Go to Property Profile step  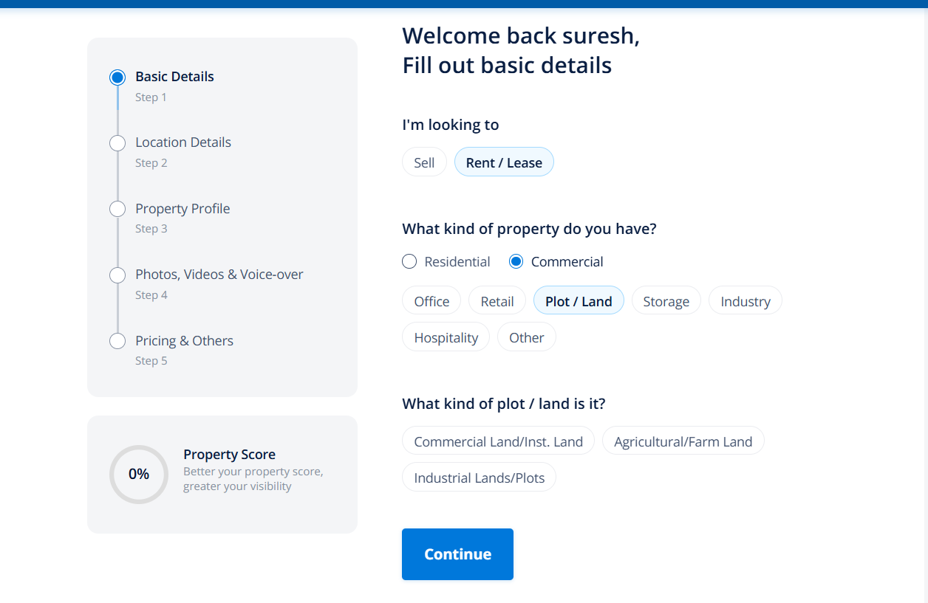(182, 209)
